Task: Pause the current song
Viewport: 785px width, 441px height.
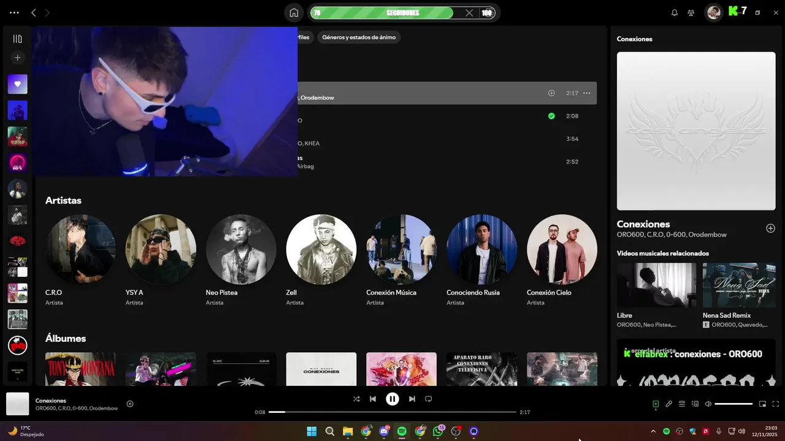Action: point(392,399)
